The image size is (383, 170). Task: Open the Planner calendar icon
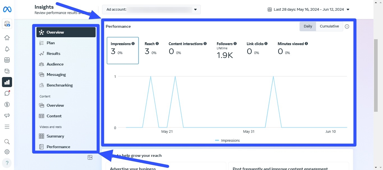pos(7,60)
